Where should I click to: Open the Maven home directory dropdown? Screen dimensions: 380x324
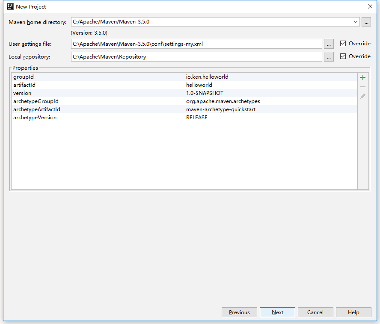click(x=356, y=21)
